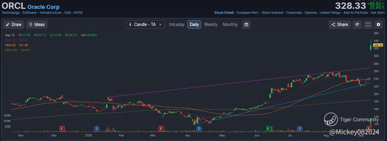Click the NYSE exchange link

78,13
